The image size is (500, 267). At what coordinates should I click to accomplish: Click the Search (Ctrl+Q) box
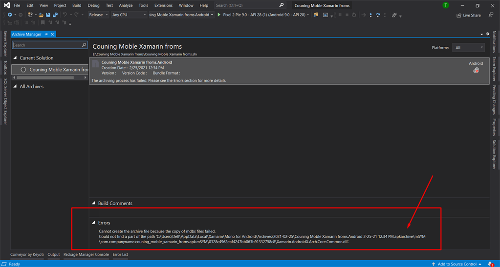click(x=250, y=5)
